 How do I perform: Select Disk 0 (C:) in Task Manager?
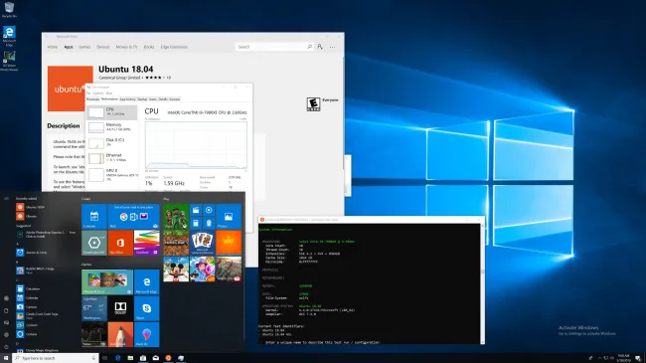tap(112, 142)
